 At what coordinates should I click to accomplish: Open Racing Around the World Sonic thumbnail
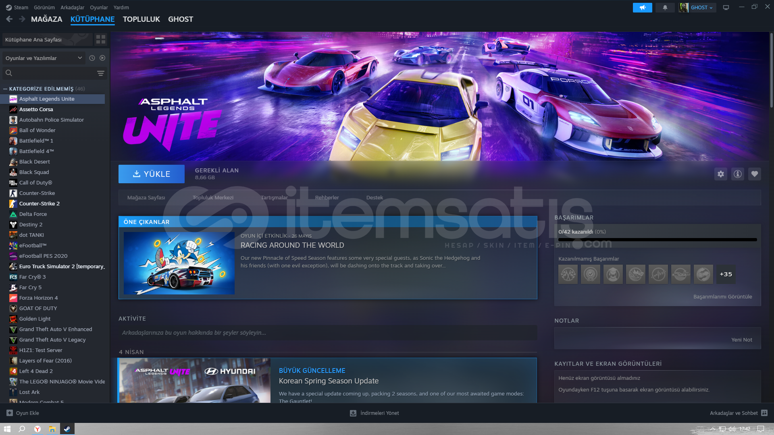[x=179, y=263]
